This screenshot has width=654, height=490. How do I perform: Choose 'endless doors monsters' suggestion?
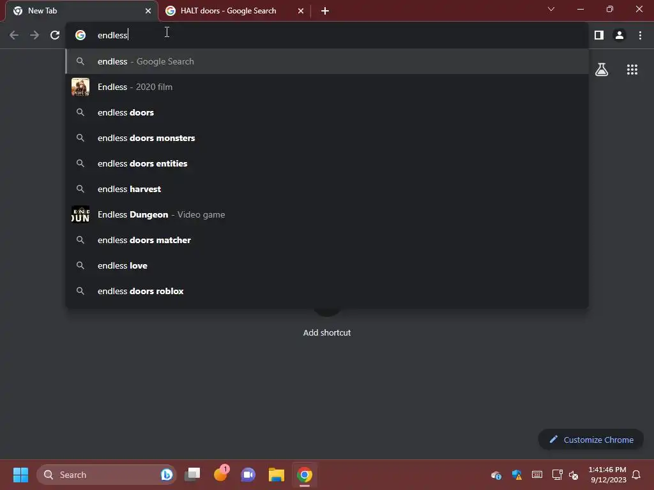pos(327,138)
